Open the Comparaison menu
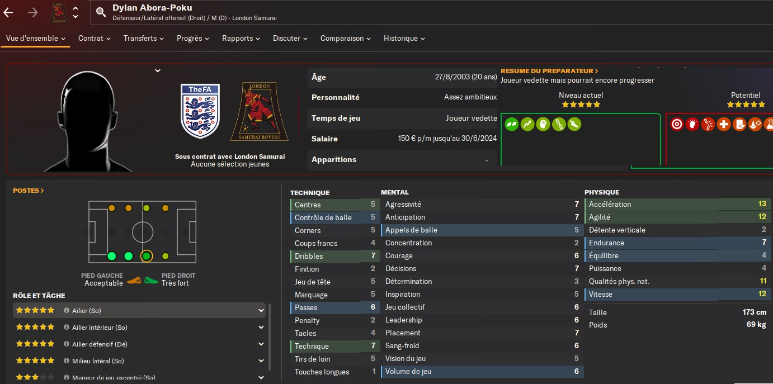 346,39
